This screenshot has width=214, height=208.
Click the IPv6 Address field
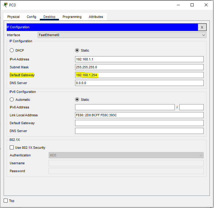(x=125, y=107)
